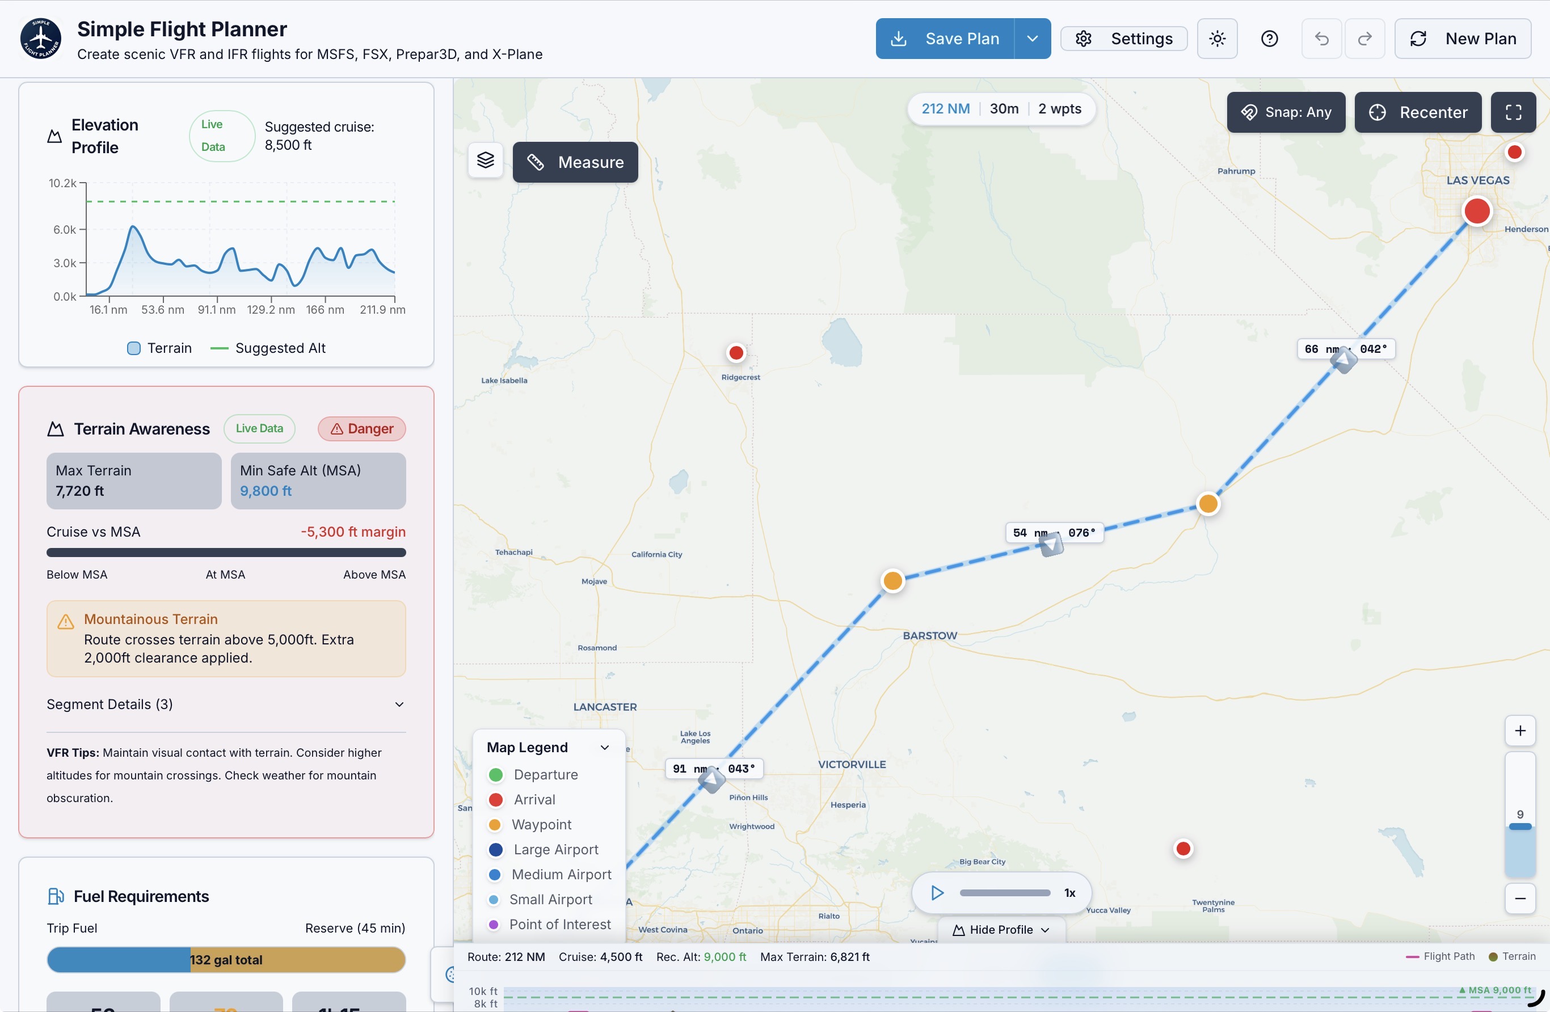Start a New Plan
This screenshot has width=1550, height=1012.
1463,39
